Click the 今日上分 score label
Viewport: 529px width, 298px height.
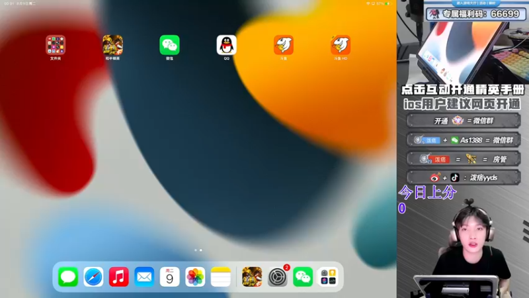tap(427, 193)
